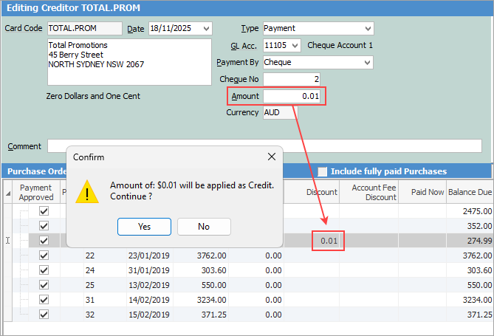Click the Amount field showing 0.01
This screenshot has height=336, width=494.
292,96
